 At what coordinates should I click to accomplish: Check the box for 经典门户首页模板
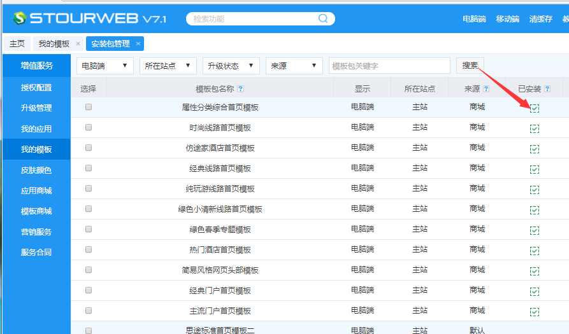tap(89, 290)
